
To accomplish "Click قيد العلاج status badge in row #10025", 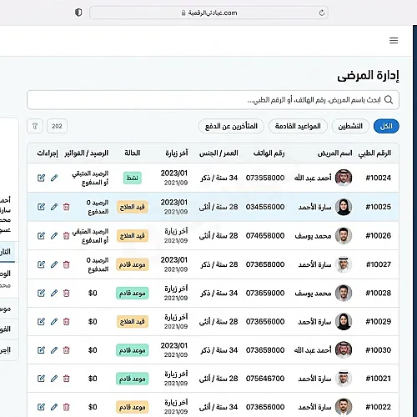I will (133, 207).
